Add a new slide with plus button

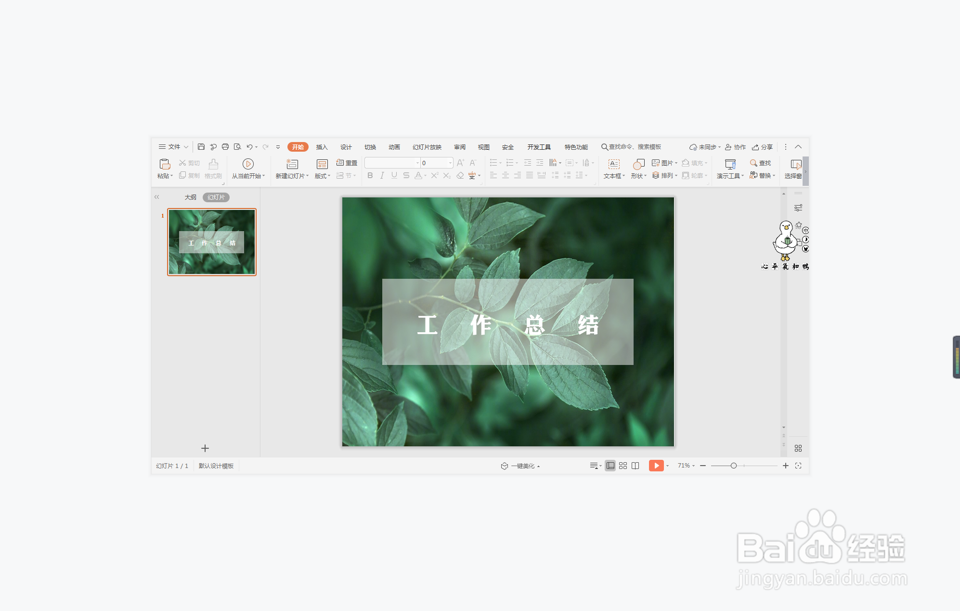pyautogui.click(x=205, y=448)
